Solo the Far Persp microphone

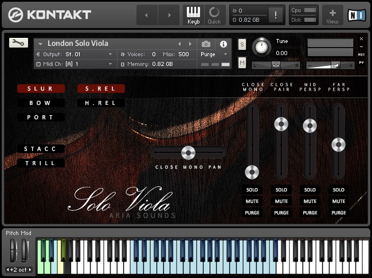339,190
